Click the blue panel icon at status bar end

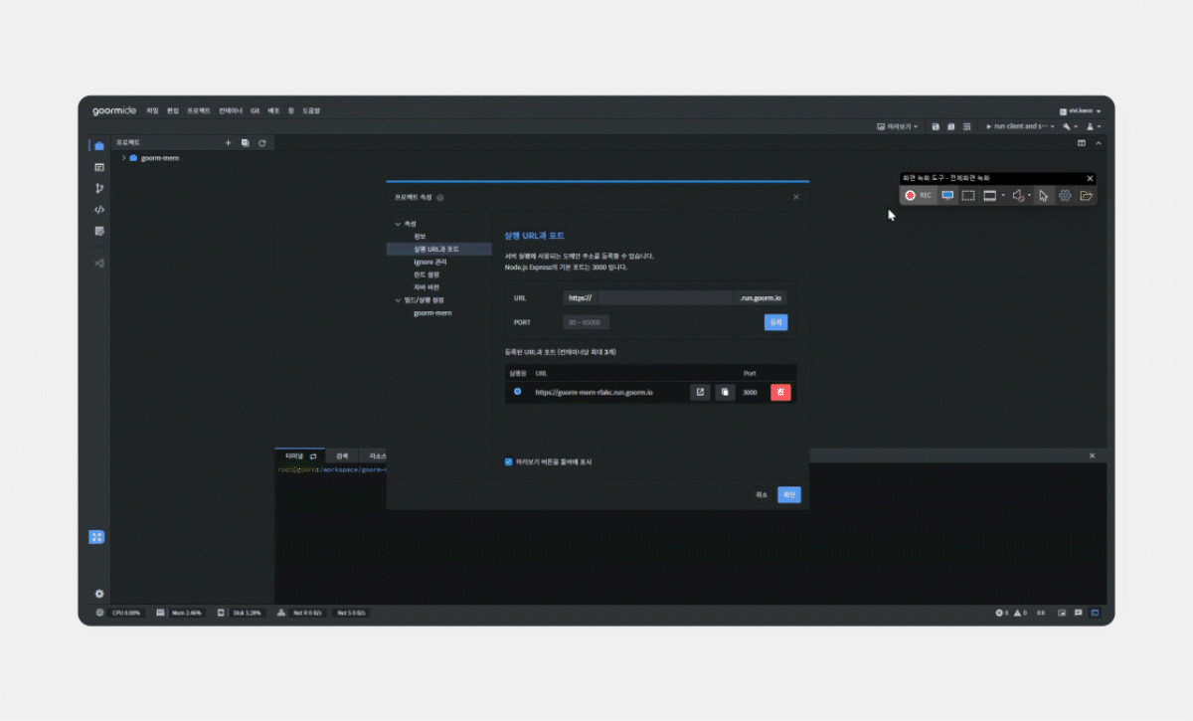(1095, 613)
